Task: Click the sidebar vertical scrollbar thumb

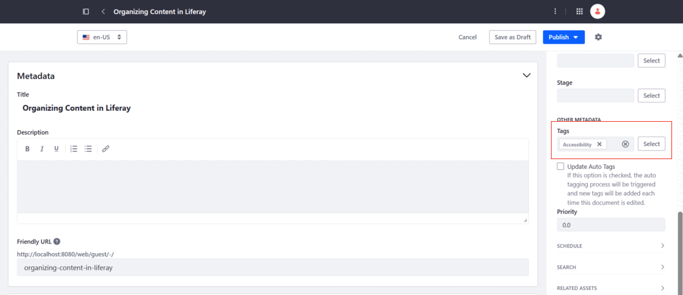Action: (x=680, y=253)
